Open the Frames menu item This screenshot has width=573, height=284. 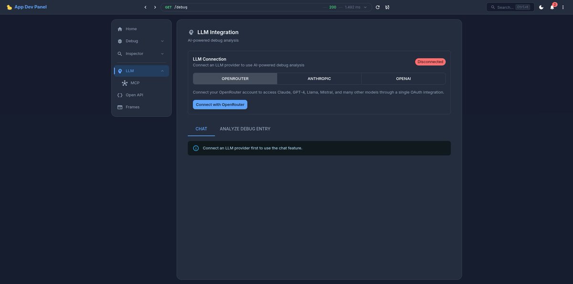pyautogui.click(x=141, y=107)
